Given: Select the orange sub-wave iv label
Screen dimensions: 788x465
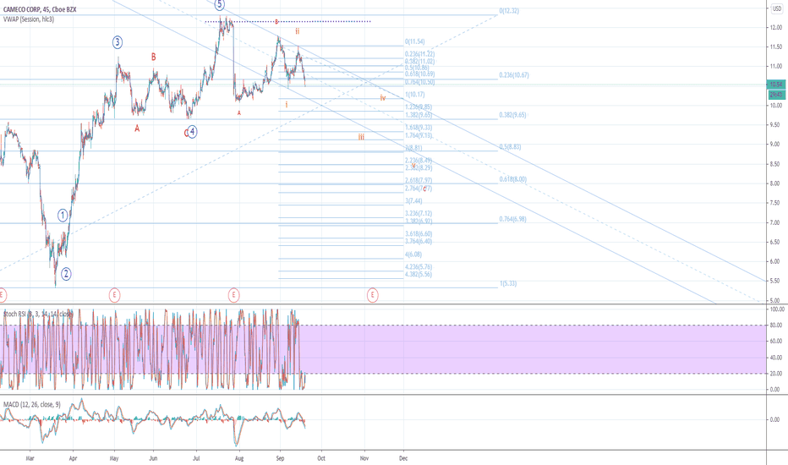Looking at the screenshot, I should coord(382,97).
